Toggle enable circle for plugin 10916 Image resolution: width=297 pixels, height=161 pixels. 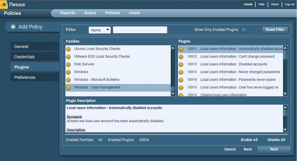(x=181, y=80)
